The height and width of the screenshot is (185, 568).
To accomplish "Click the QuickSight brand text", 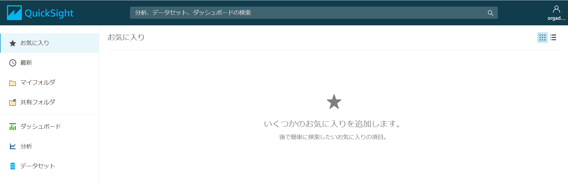I will tap(49, 13).
